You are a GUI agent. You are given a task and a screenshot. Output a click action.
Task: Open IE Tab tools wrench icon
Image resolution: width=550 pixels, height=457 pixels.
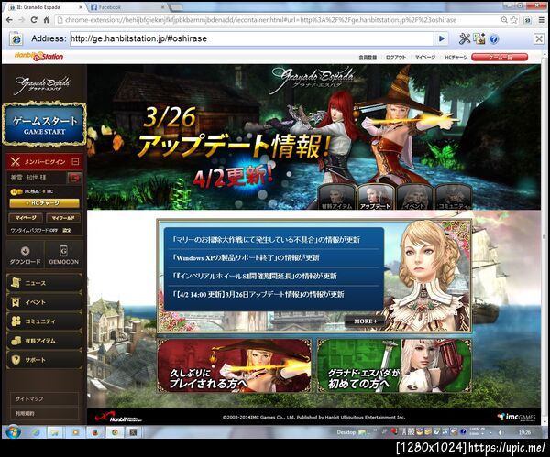point(465,38)
